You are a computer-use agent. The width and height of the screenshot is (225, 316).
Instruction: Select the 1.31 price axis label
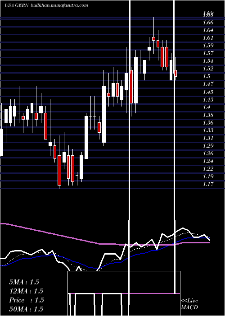(208, 138)
